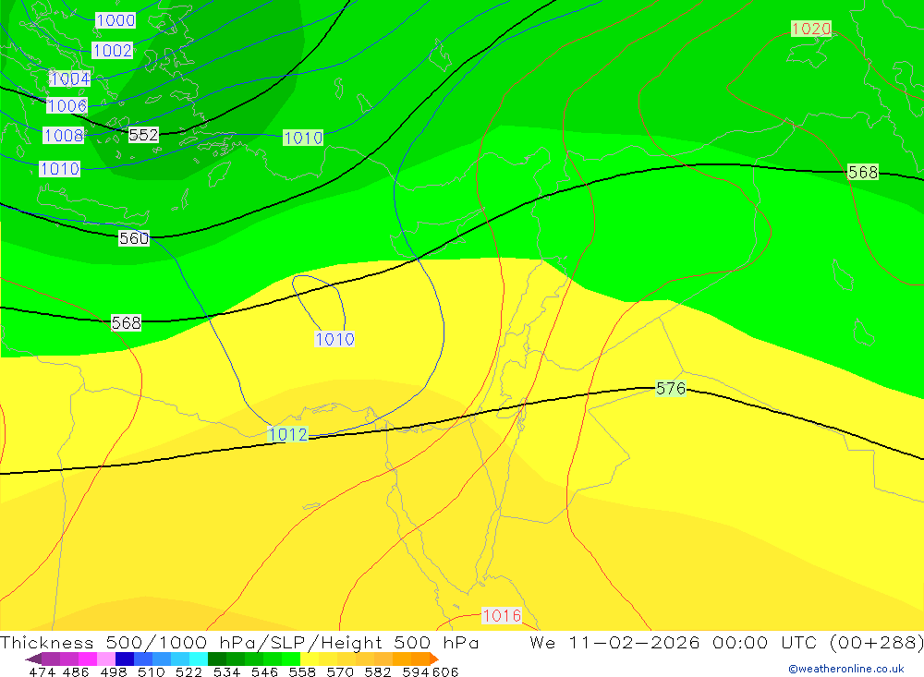The width and height of the screenshot is (924, 677).
Task: Click the 568 label with white background
Action: pyautogui.click(x=126, y=323)
